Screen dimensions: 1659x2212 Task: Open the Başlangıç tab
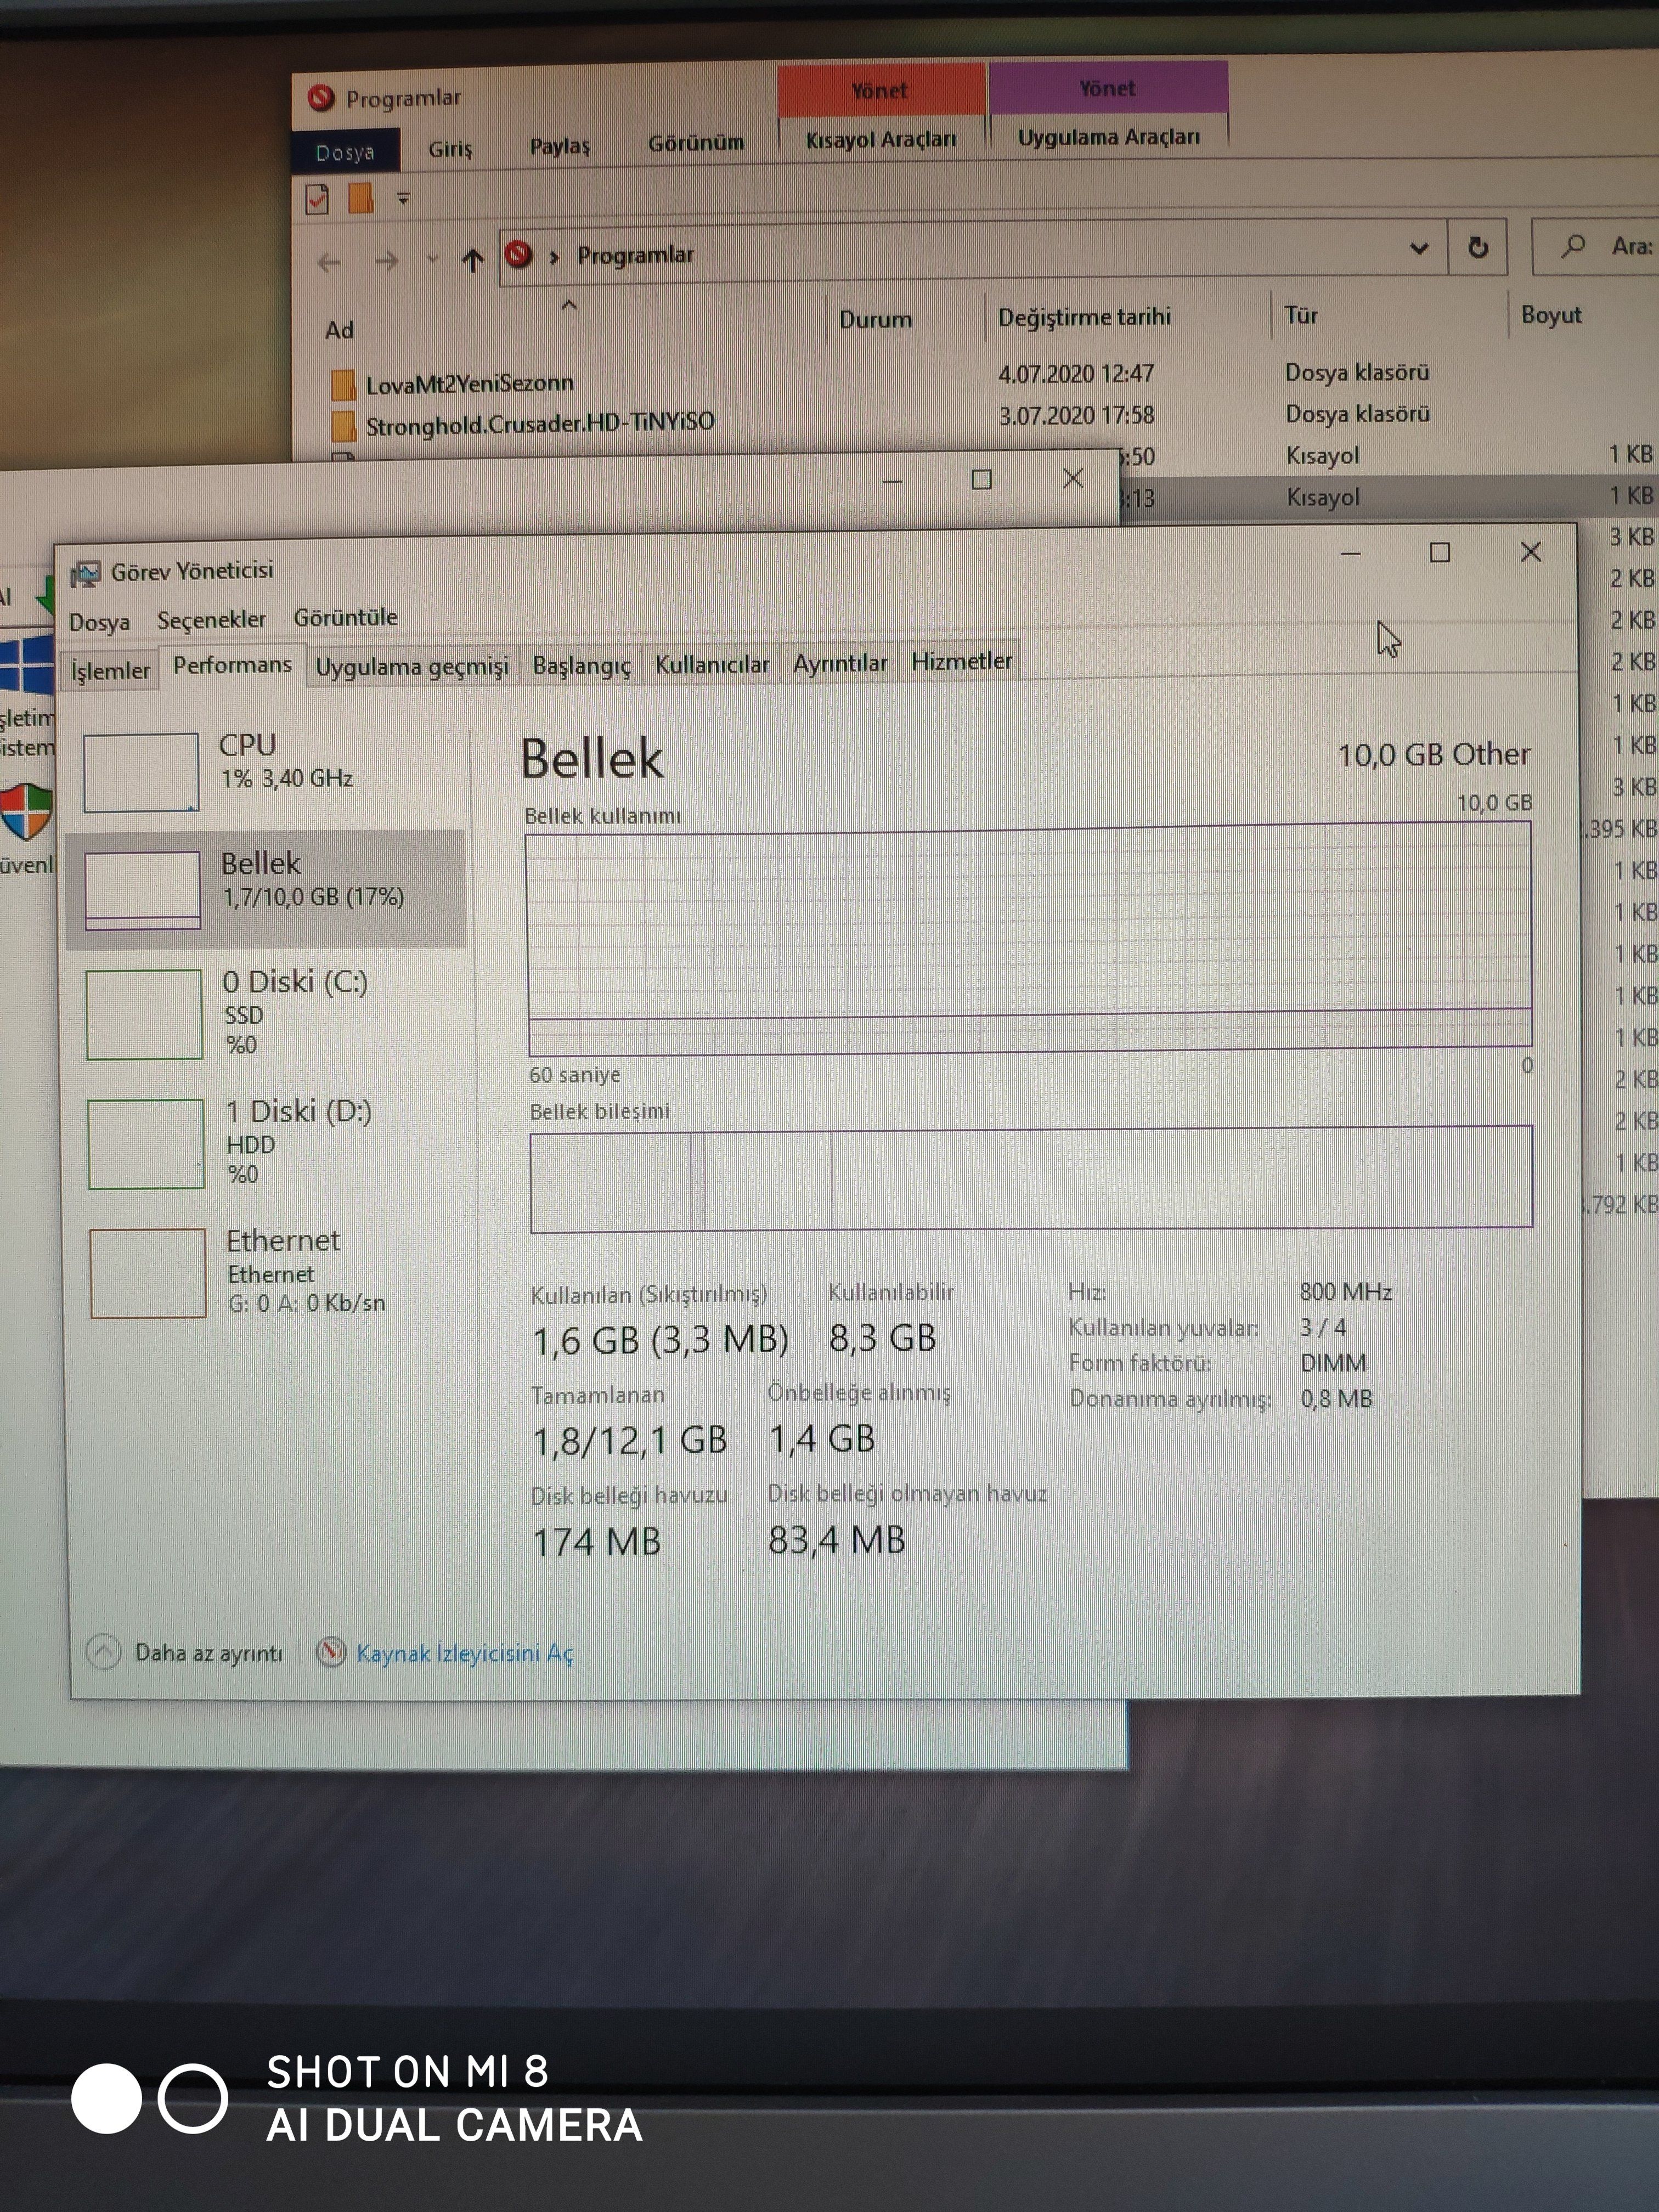click(581, 665)
